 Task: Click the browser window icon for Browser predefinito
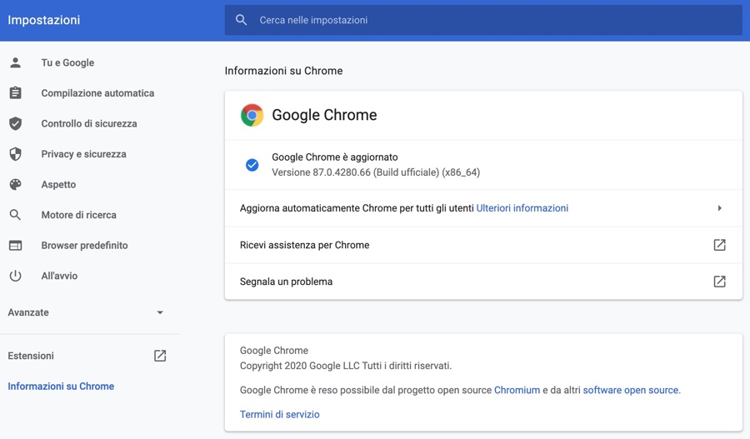pos(15,246)
